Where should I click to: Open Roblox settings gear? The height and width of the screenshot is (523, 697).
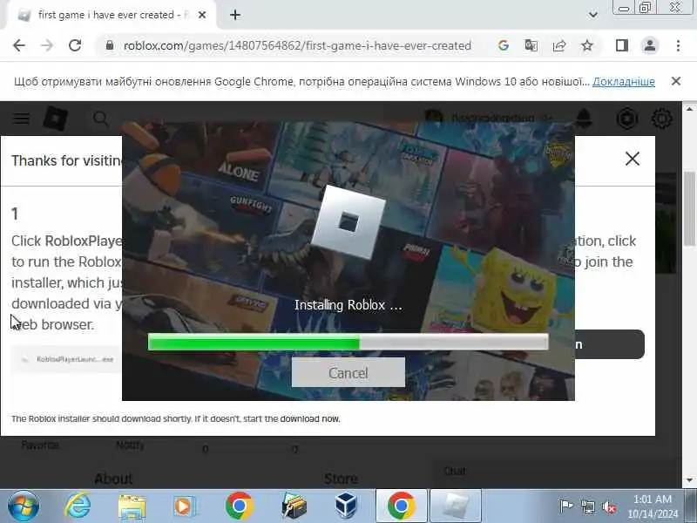click(661, 119)
